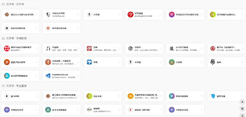
Task: Open the 汉达文库 link title
Action: tap(97, 96)
